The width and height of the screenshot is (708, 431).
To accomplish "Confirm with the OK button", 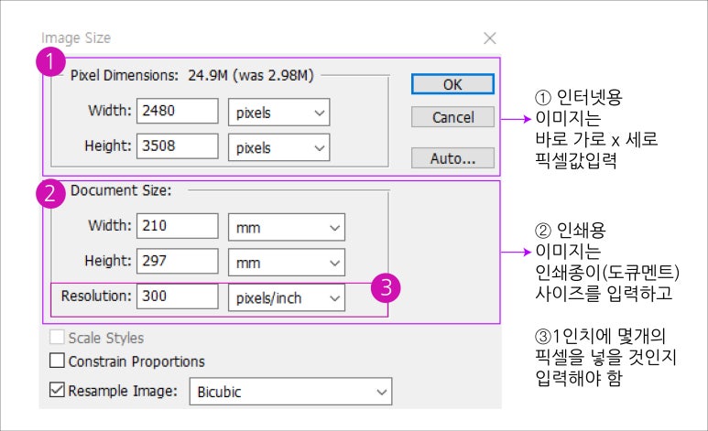I will click(x=452, y=84).
